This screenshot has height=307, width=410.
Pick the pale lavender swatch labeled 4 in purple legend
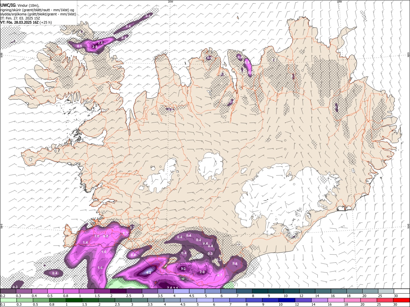coord(181,291)
